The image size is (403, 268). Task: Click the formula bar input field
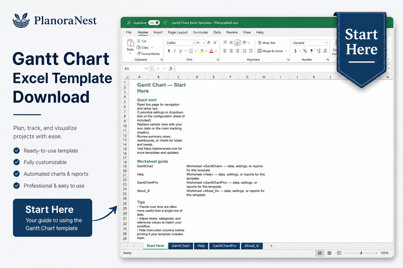[x=256, y=69]
